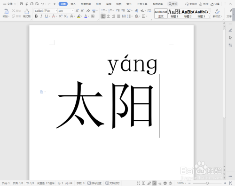The image size is (235, 186).
Task: Select the Format Painter brush
Action: [27, 11]
